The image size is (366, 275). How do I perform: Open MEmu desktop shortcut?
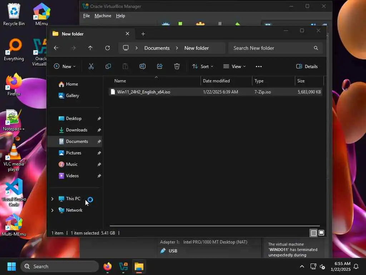pyautogui.click(x=41, y=14)
